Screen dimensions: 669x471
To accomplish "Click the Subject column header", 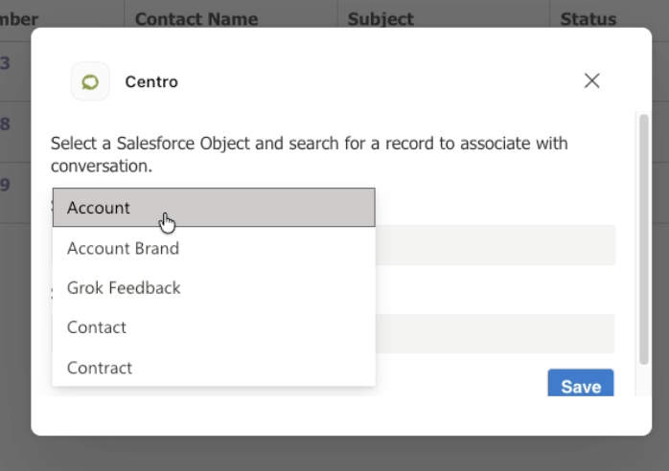I will (381, 19).
